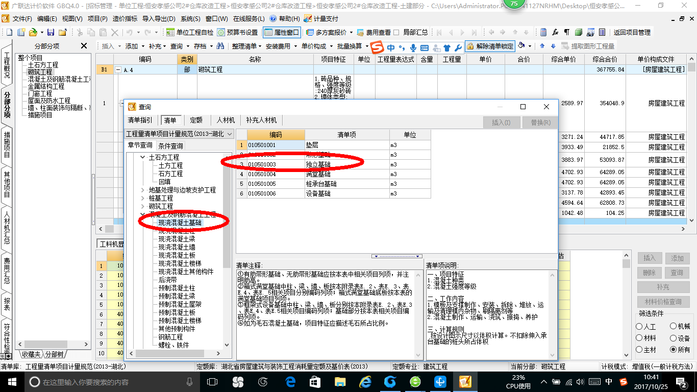
Task: Click the 材料价格查询 button
Action: [663, 302]
